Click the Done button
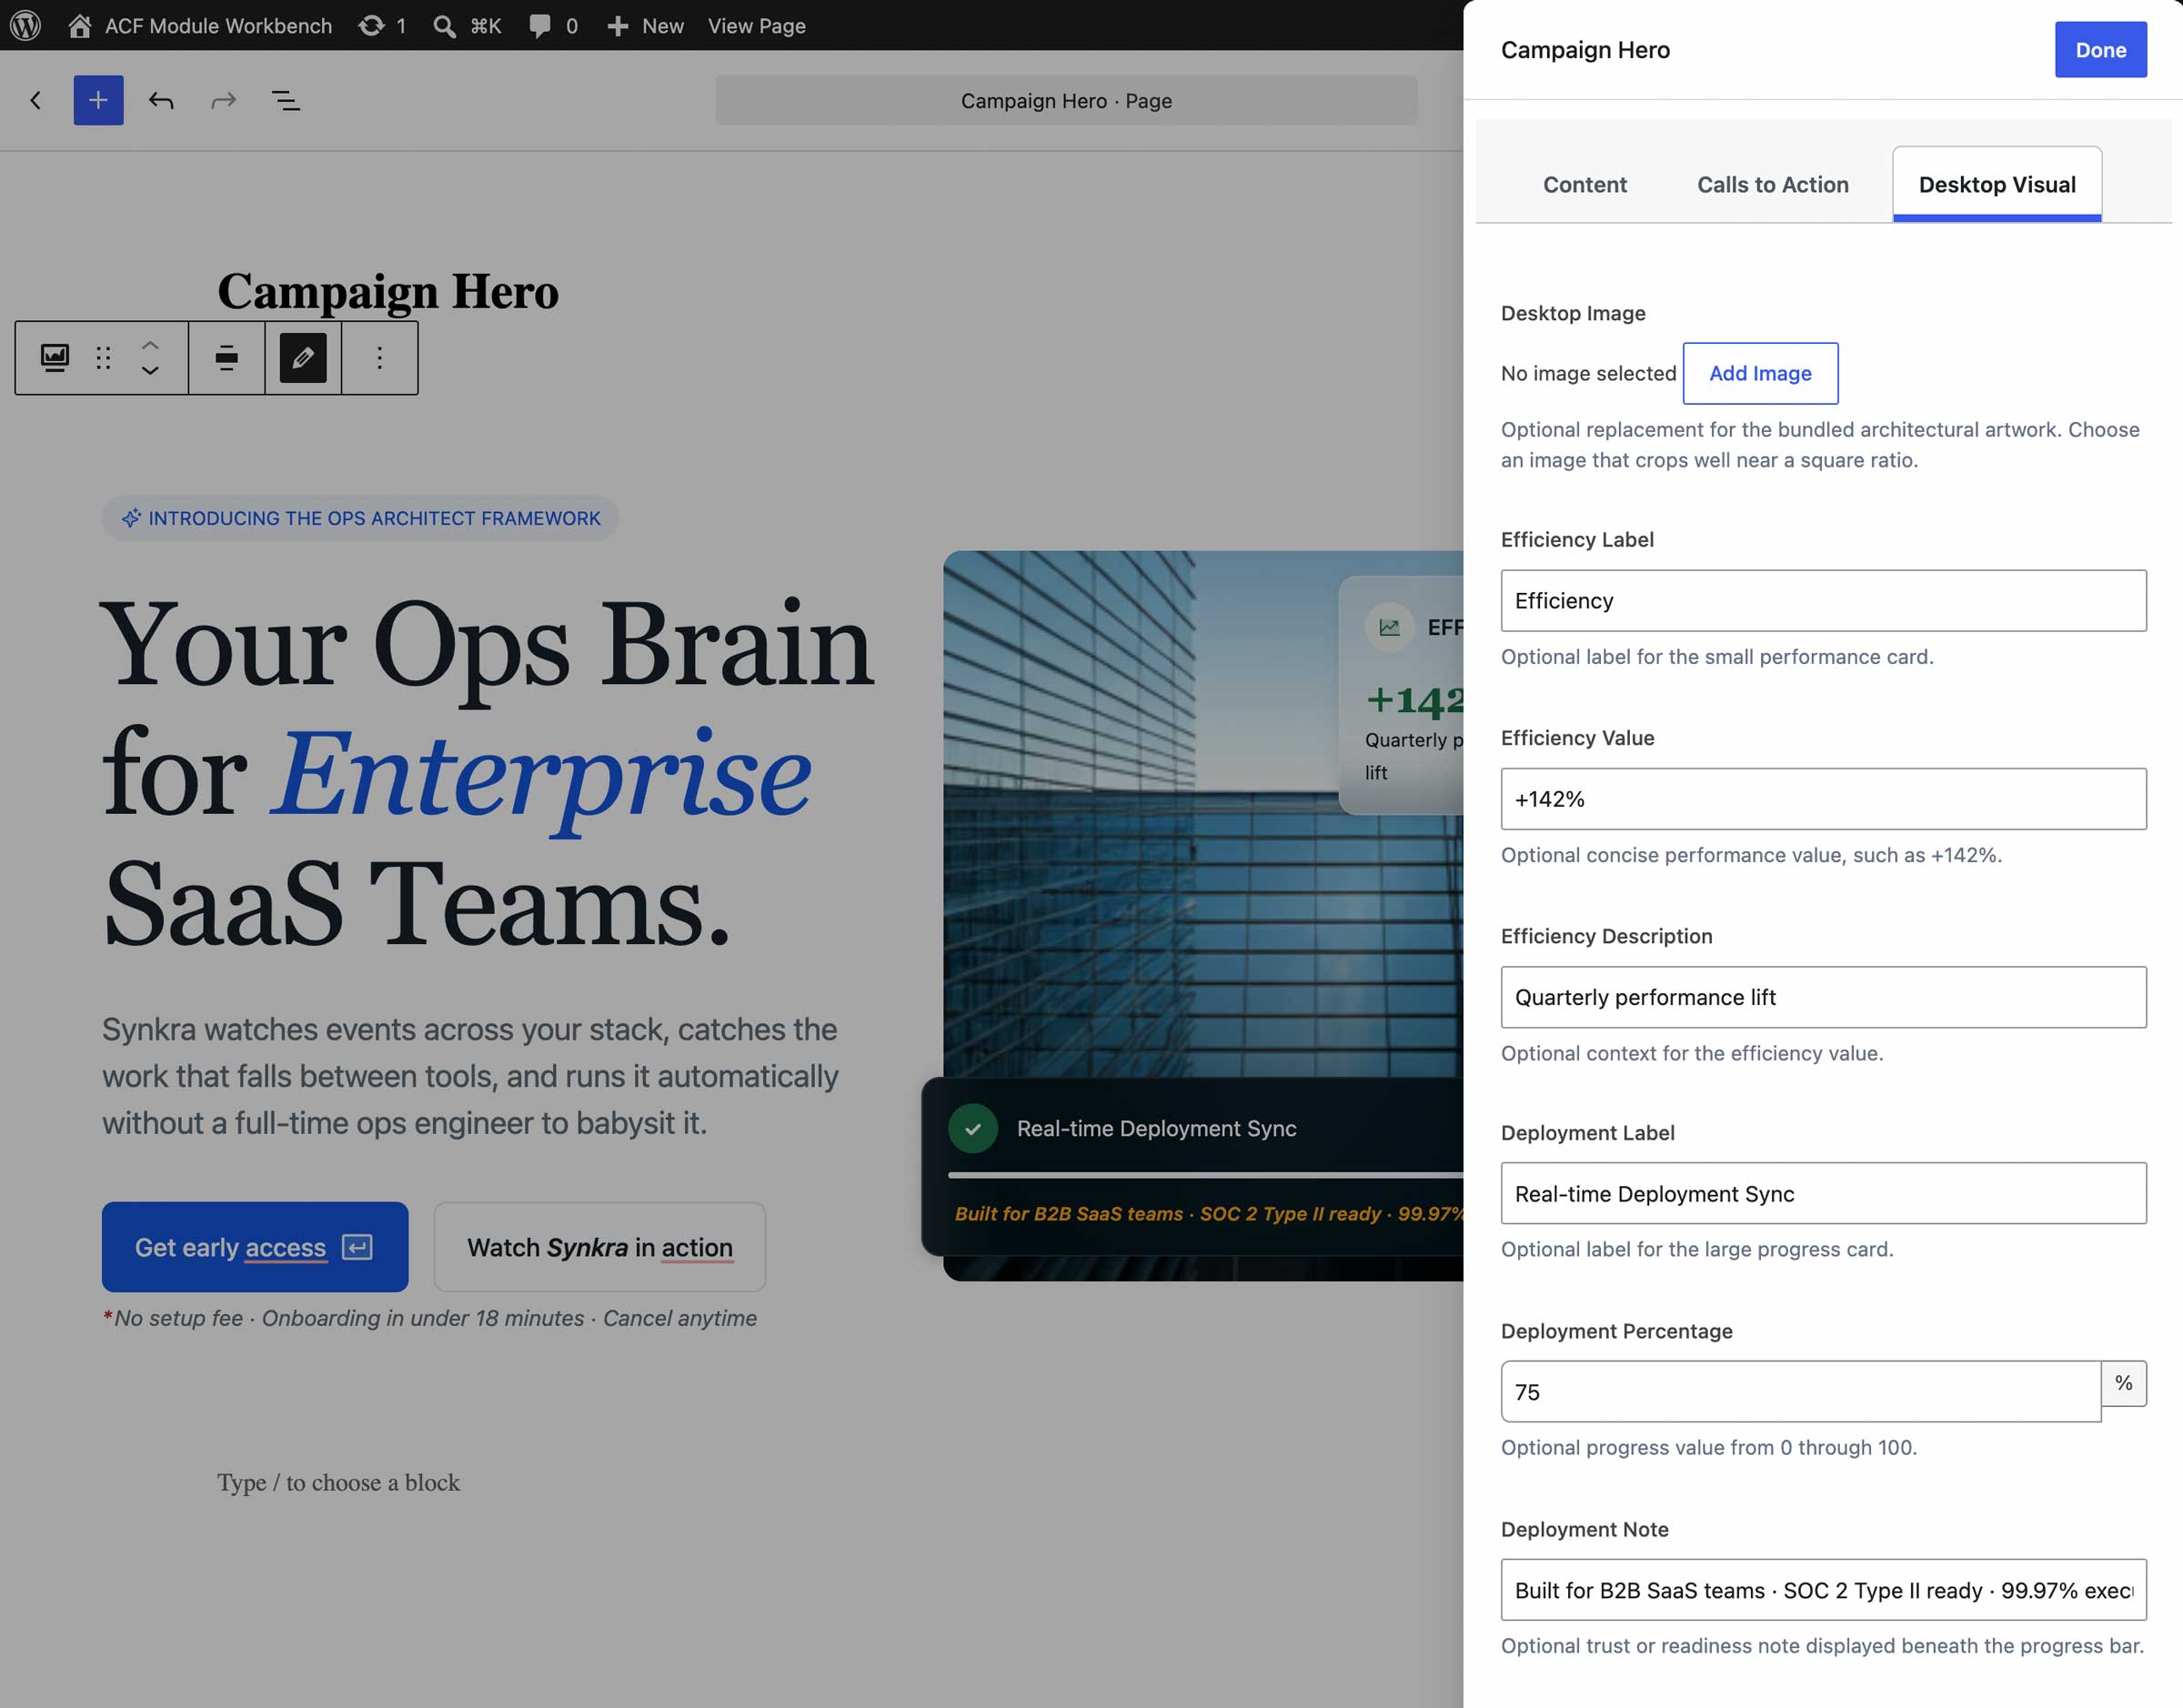This screenshot has width=2183, height=1708. pos(2100,50)
